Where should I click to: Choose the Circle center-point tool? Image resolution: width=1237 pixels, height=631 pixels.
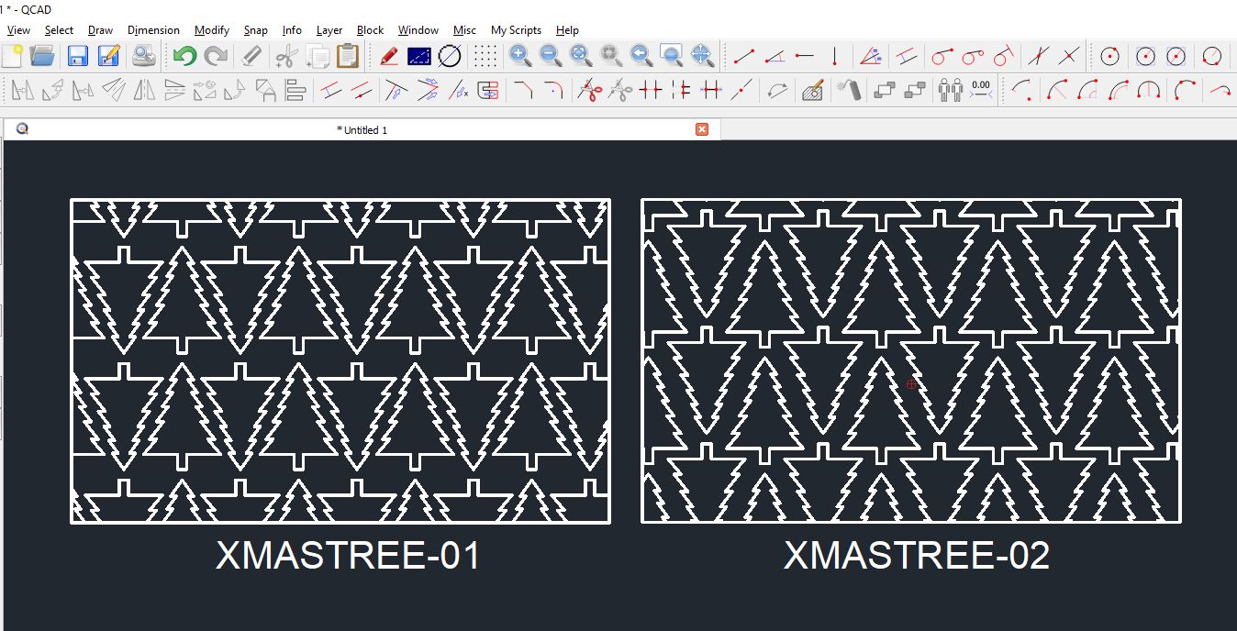1110,56
